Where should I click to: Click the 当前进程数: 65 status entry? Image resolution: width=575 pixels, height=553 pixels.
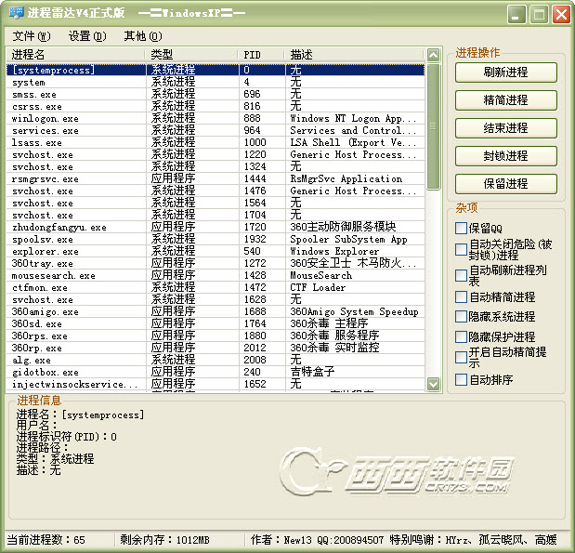click(x=46, y=540)
